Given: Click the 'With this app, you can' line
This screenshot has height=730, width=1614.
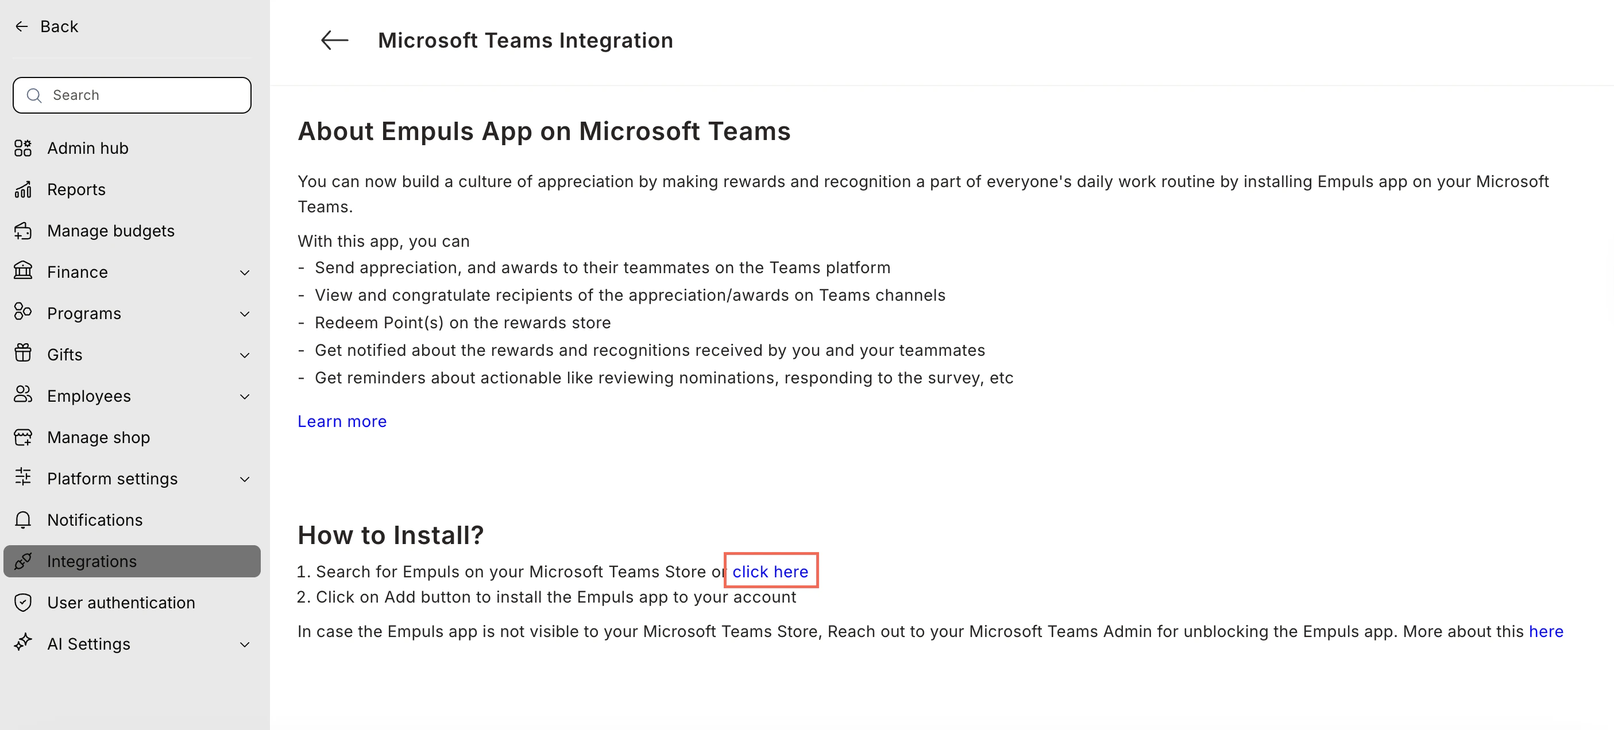Looking at the screenshot, I should (x=384, y=242).
